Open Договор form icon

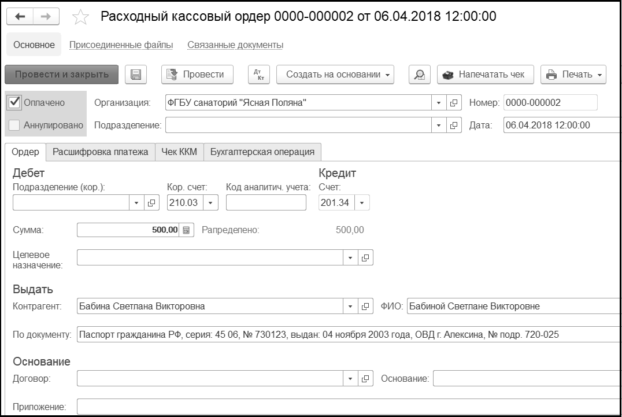click(x=365, y=378)
